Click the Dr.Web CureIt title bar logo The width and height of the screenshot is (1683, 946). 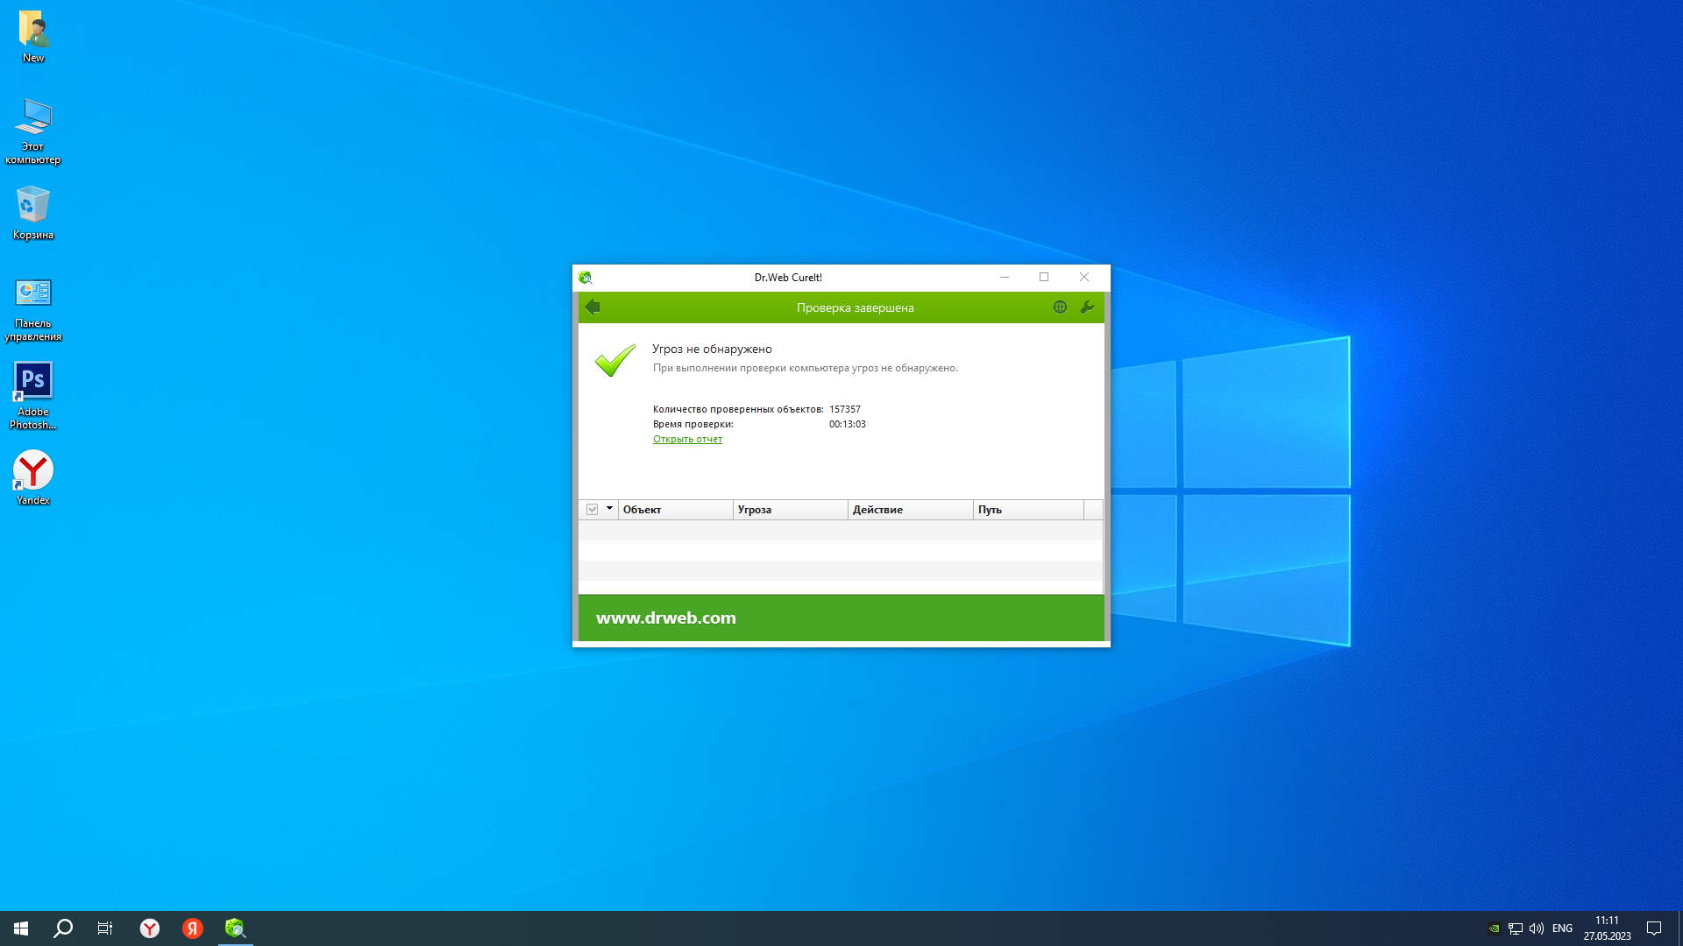pyautogui.click(x=586, y=278)
